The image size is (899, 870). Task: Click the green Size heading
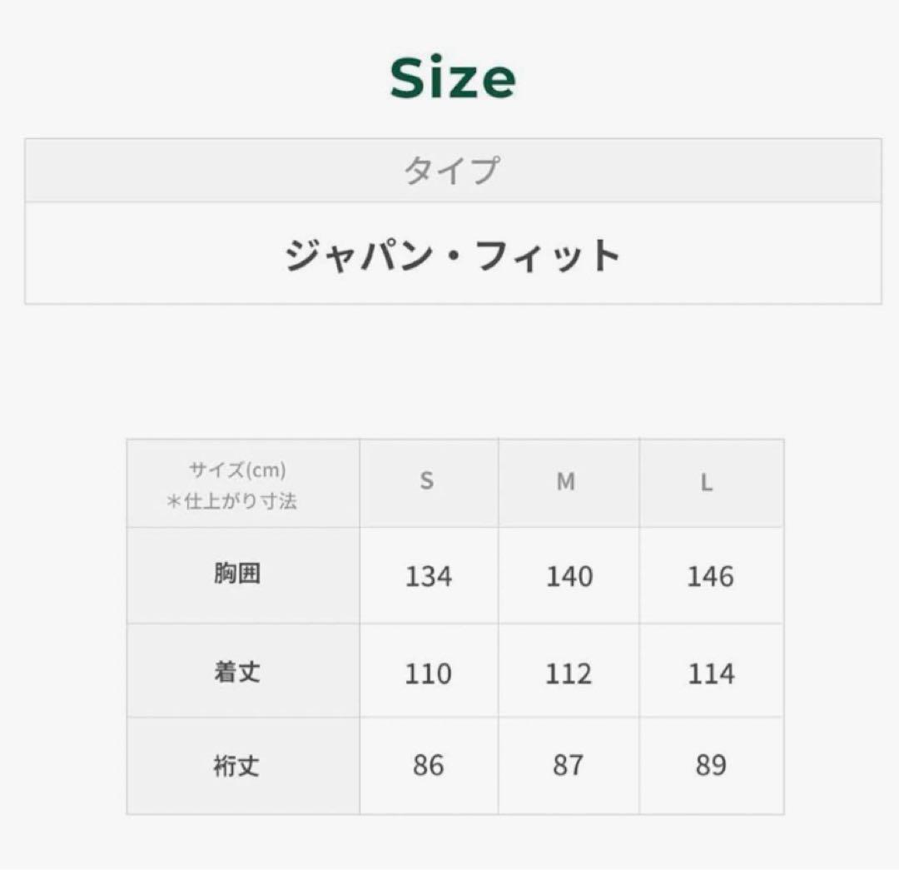coord(452,79)
